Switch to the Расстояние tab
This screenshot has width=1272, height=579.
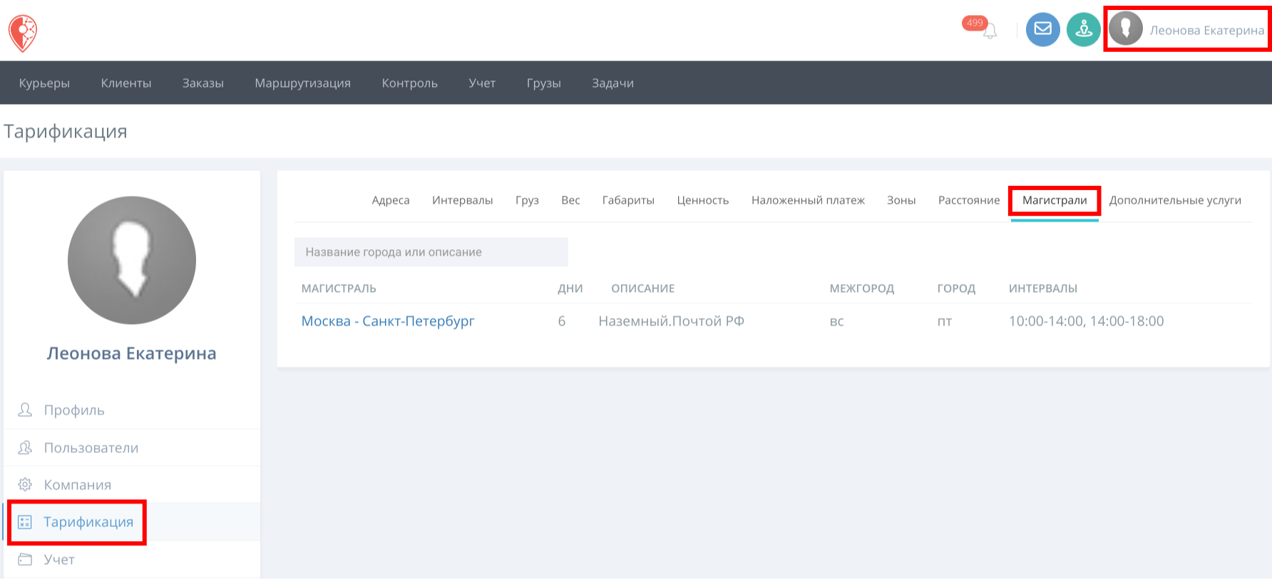pos(969,200)
